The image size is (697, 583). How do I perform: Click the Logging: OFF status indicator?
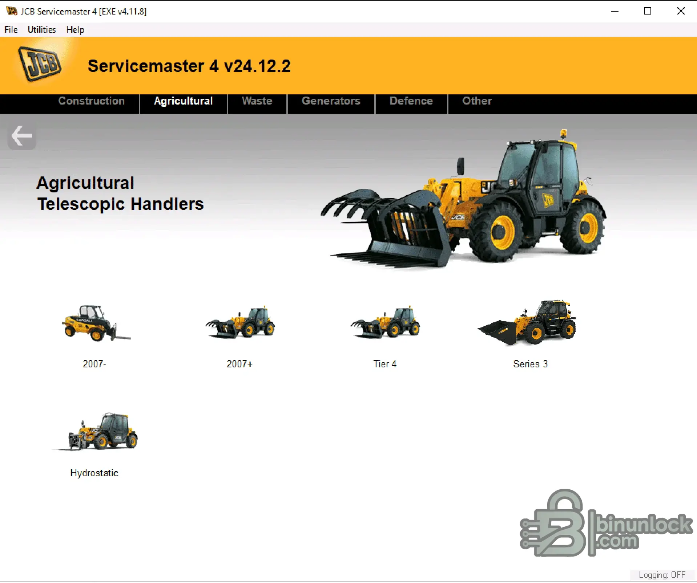point(662,575)
